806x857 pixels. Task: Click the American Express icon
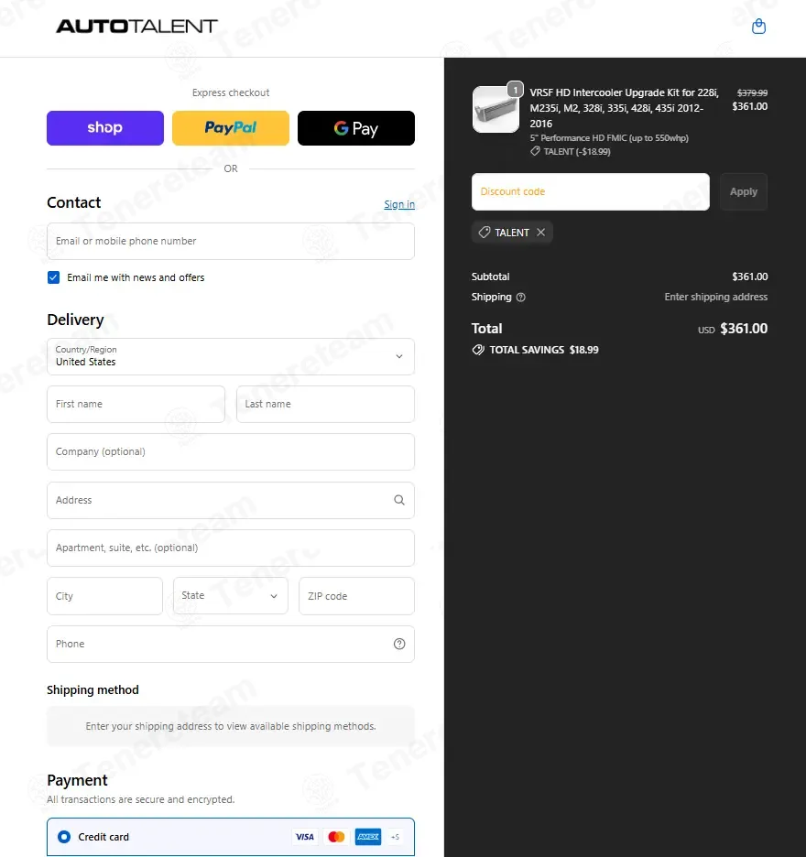click(x=368, y=837)
